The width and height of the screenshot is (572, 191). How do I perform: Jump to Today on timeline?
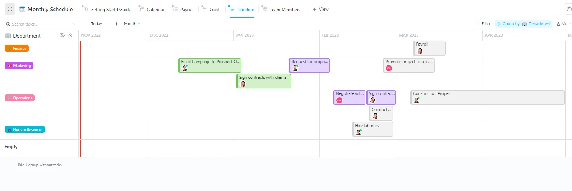[96, 24]
